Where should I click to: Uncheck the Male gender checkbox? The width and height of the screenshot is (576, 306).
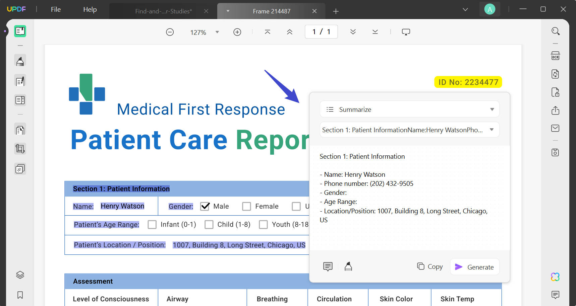tap(205, 206)
